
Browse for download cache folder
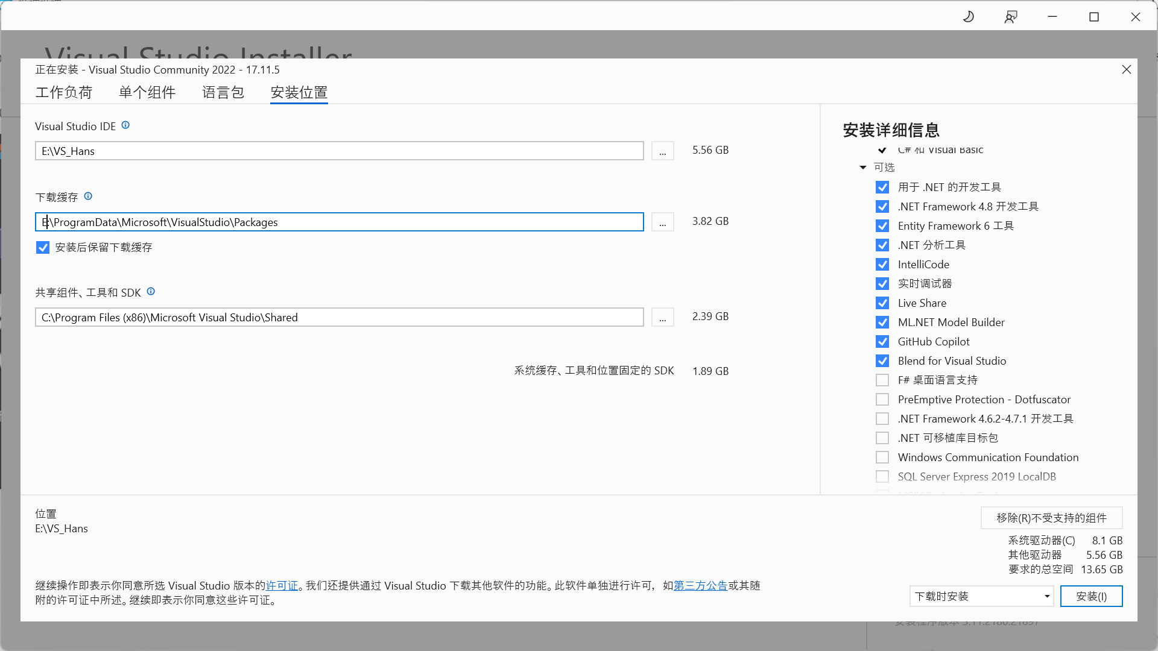pos(662,222)
